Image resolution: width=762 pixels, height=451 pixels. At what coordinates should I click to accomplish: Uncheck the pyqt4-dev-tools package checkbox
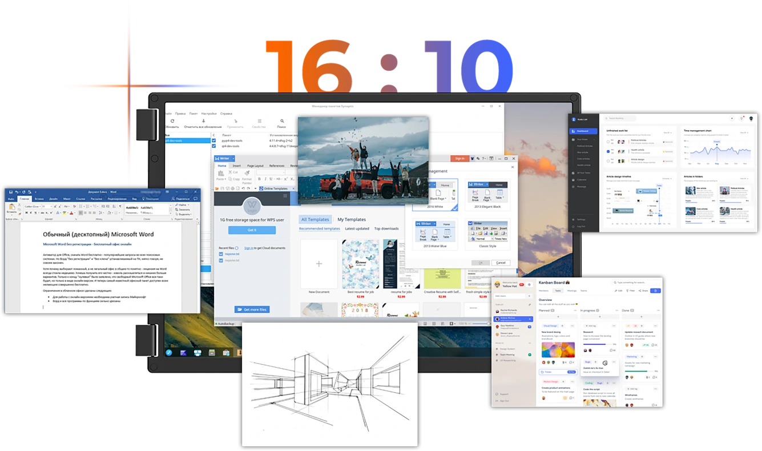click(214, 141)
